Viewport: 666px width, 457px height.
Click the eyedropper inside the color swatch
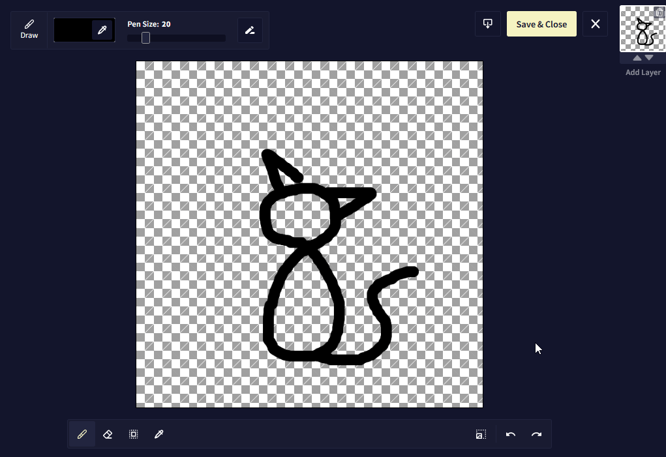point(102,30)
